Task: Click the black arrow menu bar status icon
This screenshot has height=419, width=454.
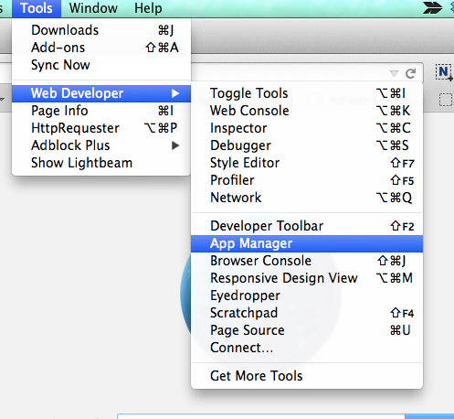Action: [432, 7]
